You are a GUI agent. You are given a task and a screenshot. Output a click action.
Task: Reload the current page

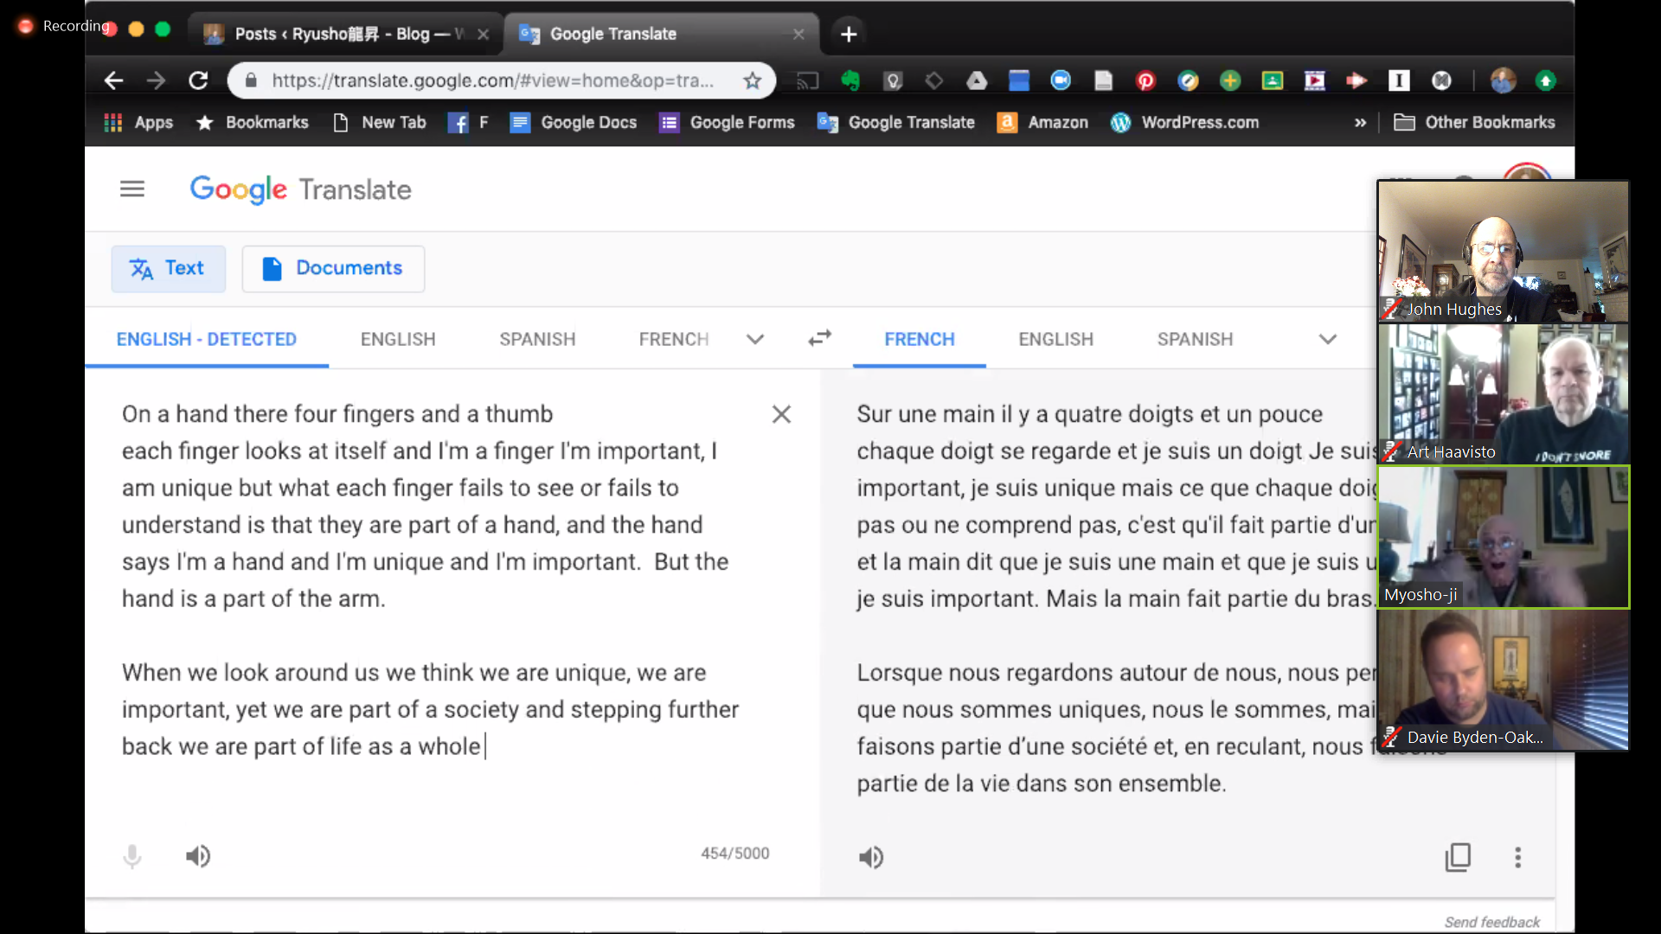(x=198, y=80)
